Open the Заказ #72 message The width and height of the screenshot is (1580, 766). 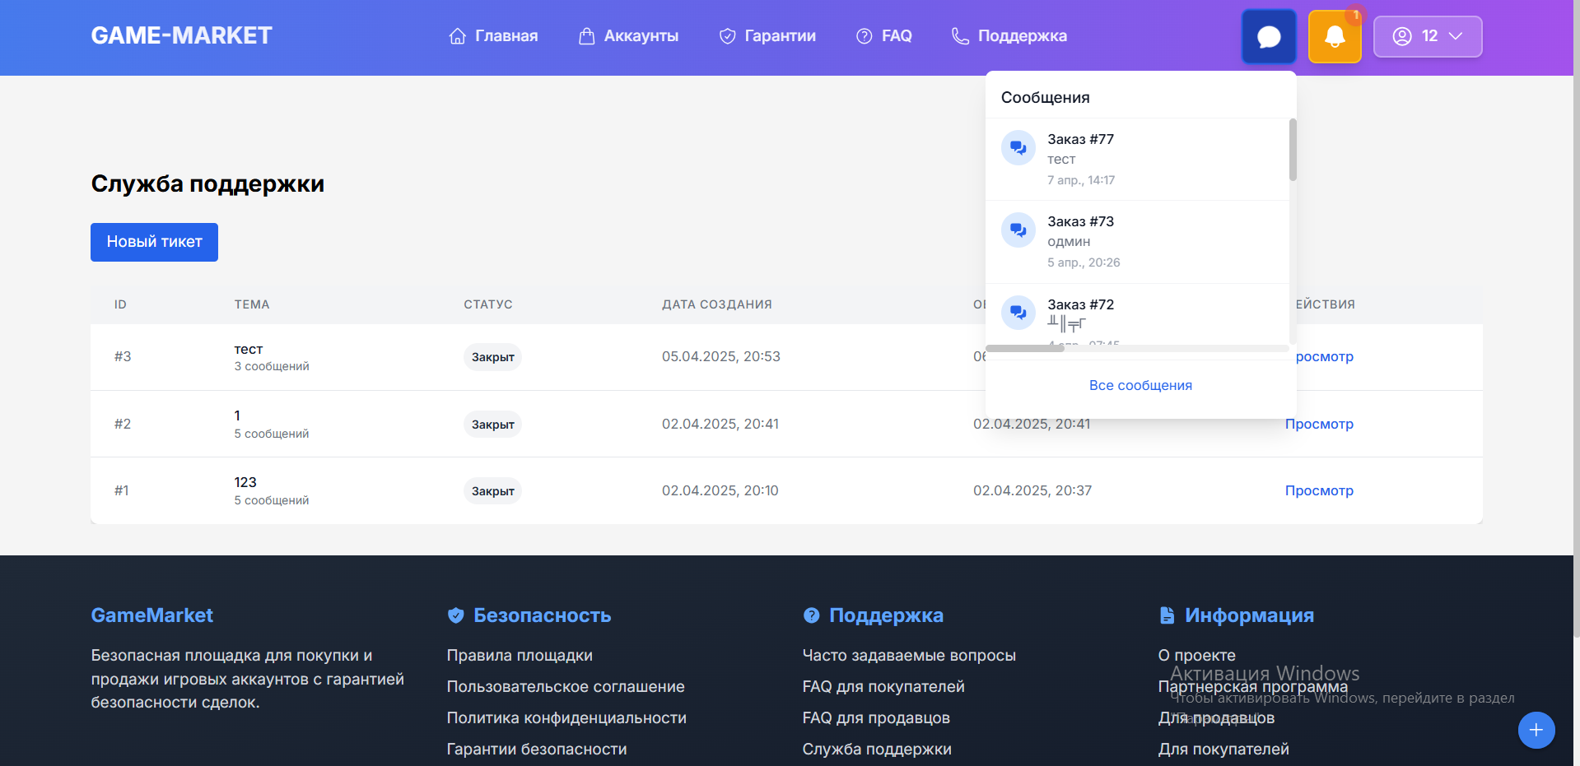pos(1137,314)
